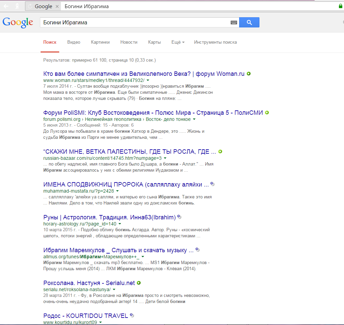Click the URL muhammad-mustafa.ru/?p=2428
Viewport: 344px width, 325px height.
pyautogui.click(x=78, y=191)
